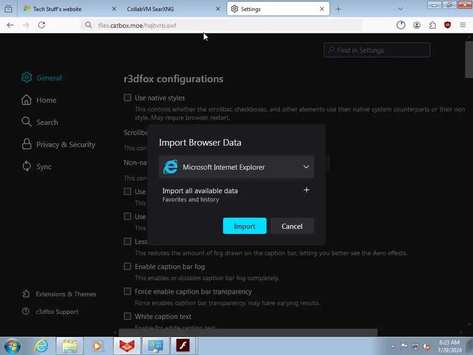This screenshot has height=355, width=473.
Task: Toggle Enable caption bar fog checkbox
Action: pos(127,266)
